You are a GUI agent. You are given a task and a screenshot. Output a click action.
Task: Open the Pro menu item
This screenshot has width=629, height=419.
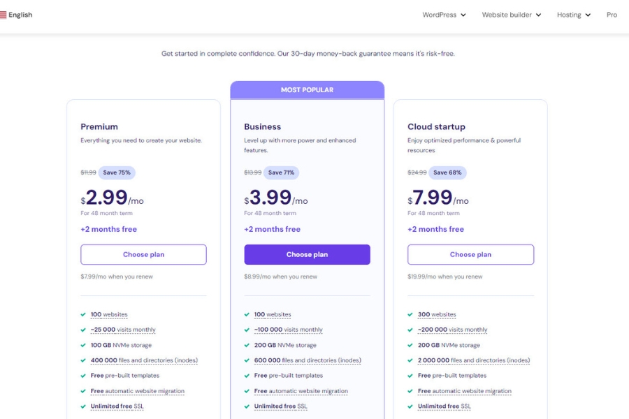(612, 15)
